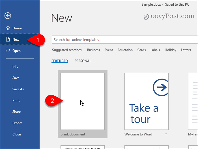Click the Home house icon
This screenshot has width=198, height=149.
click(8, 28)
